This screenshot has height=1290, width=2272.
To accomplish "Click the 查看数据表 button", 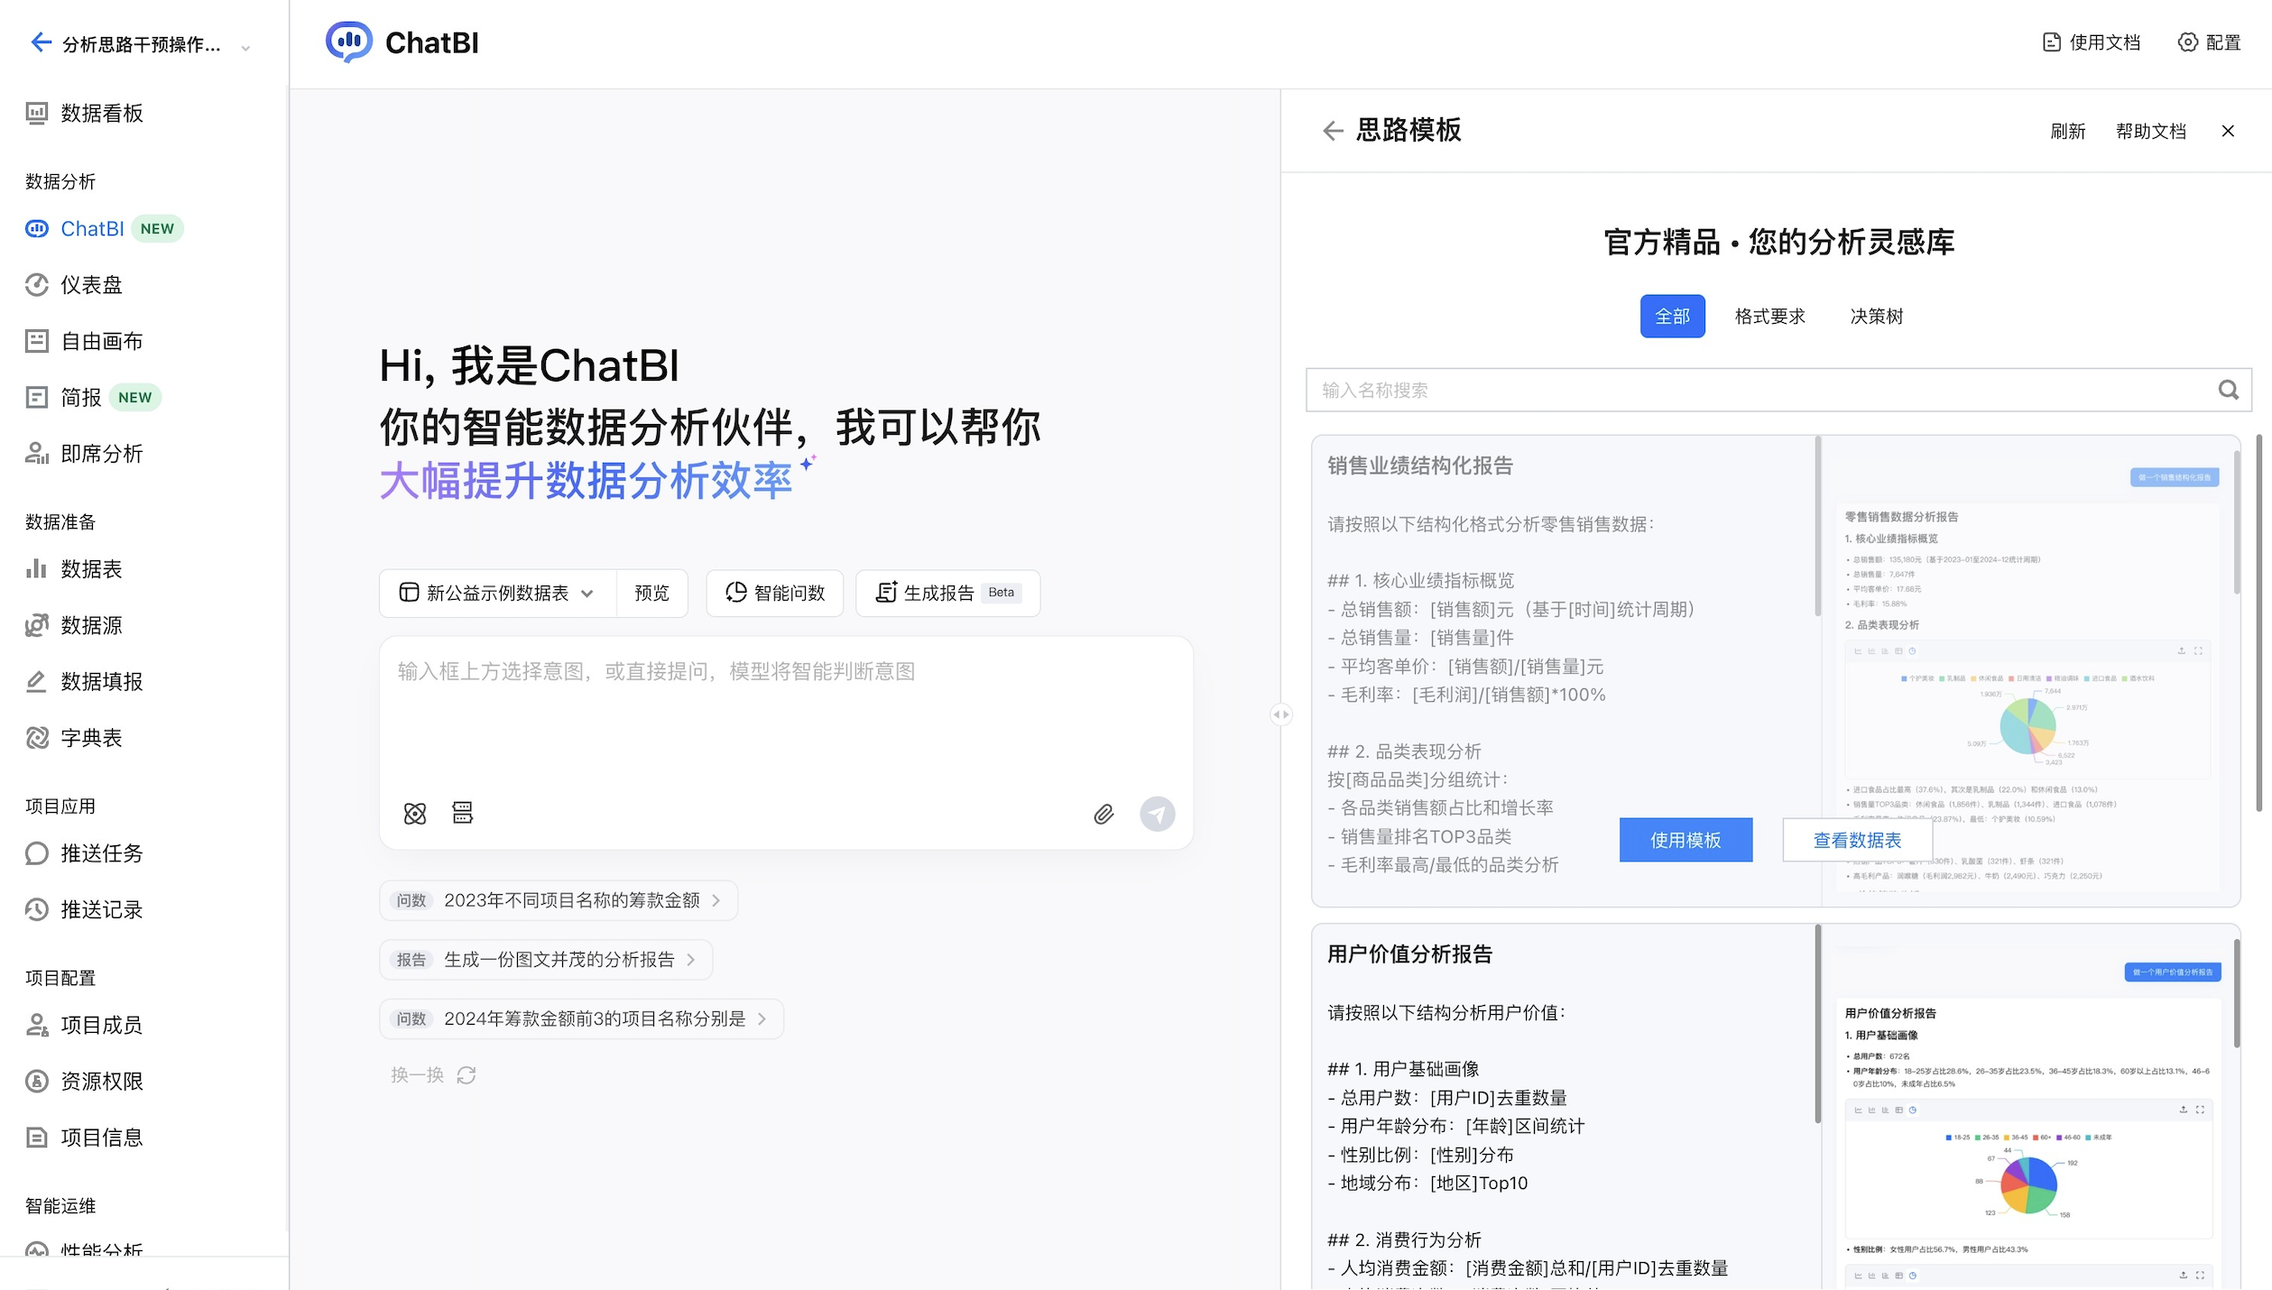I will 1857,840.
